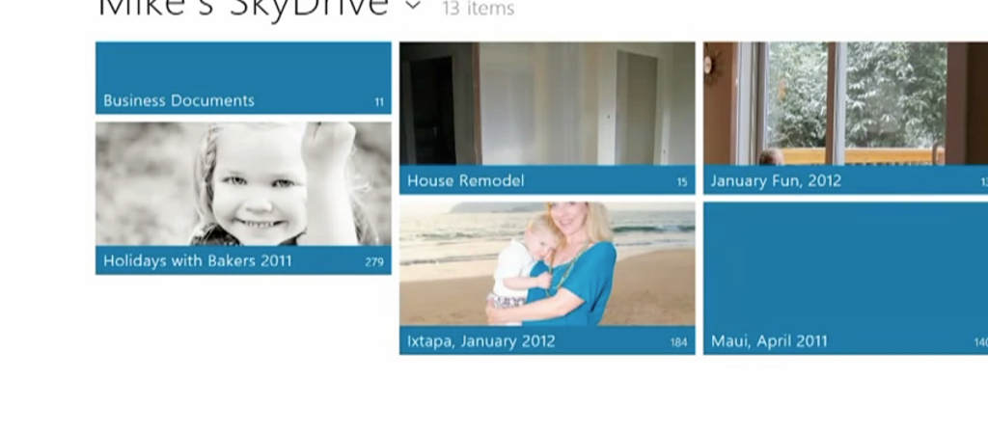Open the Maui, April 2011 folder tile
This screenshot has height=434, width=988.
pos(845,278)
